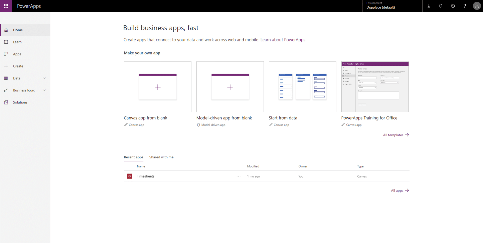Click the Business logic flow icon
The height and width of the screenshot is (243, 483).
6,90
